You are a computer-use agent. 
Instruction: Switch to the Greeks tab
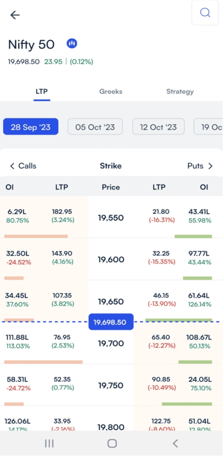111,91
